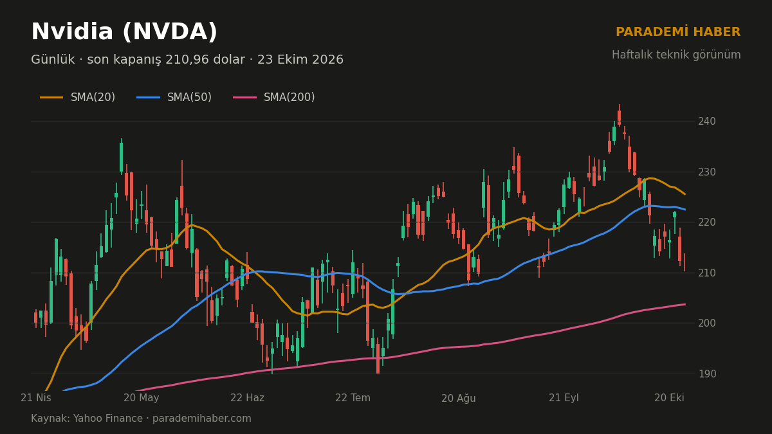Click the Kaynak: Yahoo Finance source footer
This screenshot has height=434, width=772.
pyautogui.click(x=141, y=419)
